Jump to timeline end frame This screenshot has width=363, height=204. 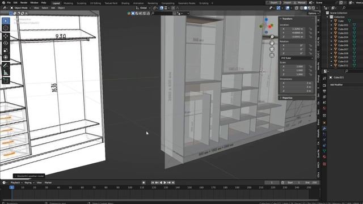coord(173,182)
